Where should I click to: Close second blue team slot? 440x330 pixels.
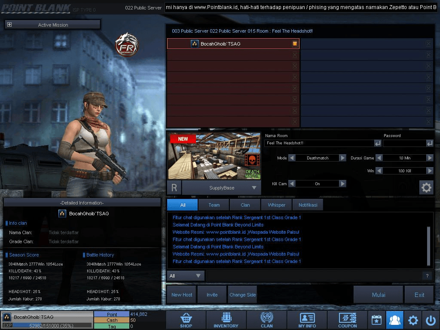point(428,55)
